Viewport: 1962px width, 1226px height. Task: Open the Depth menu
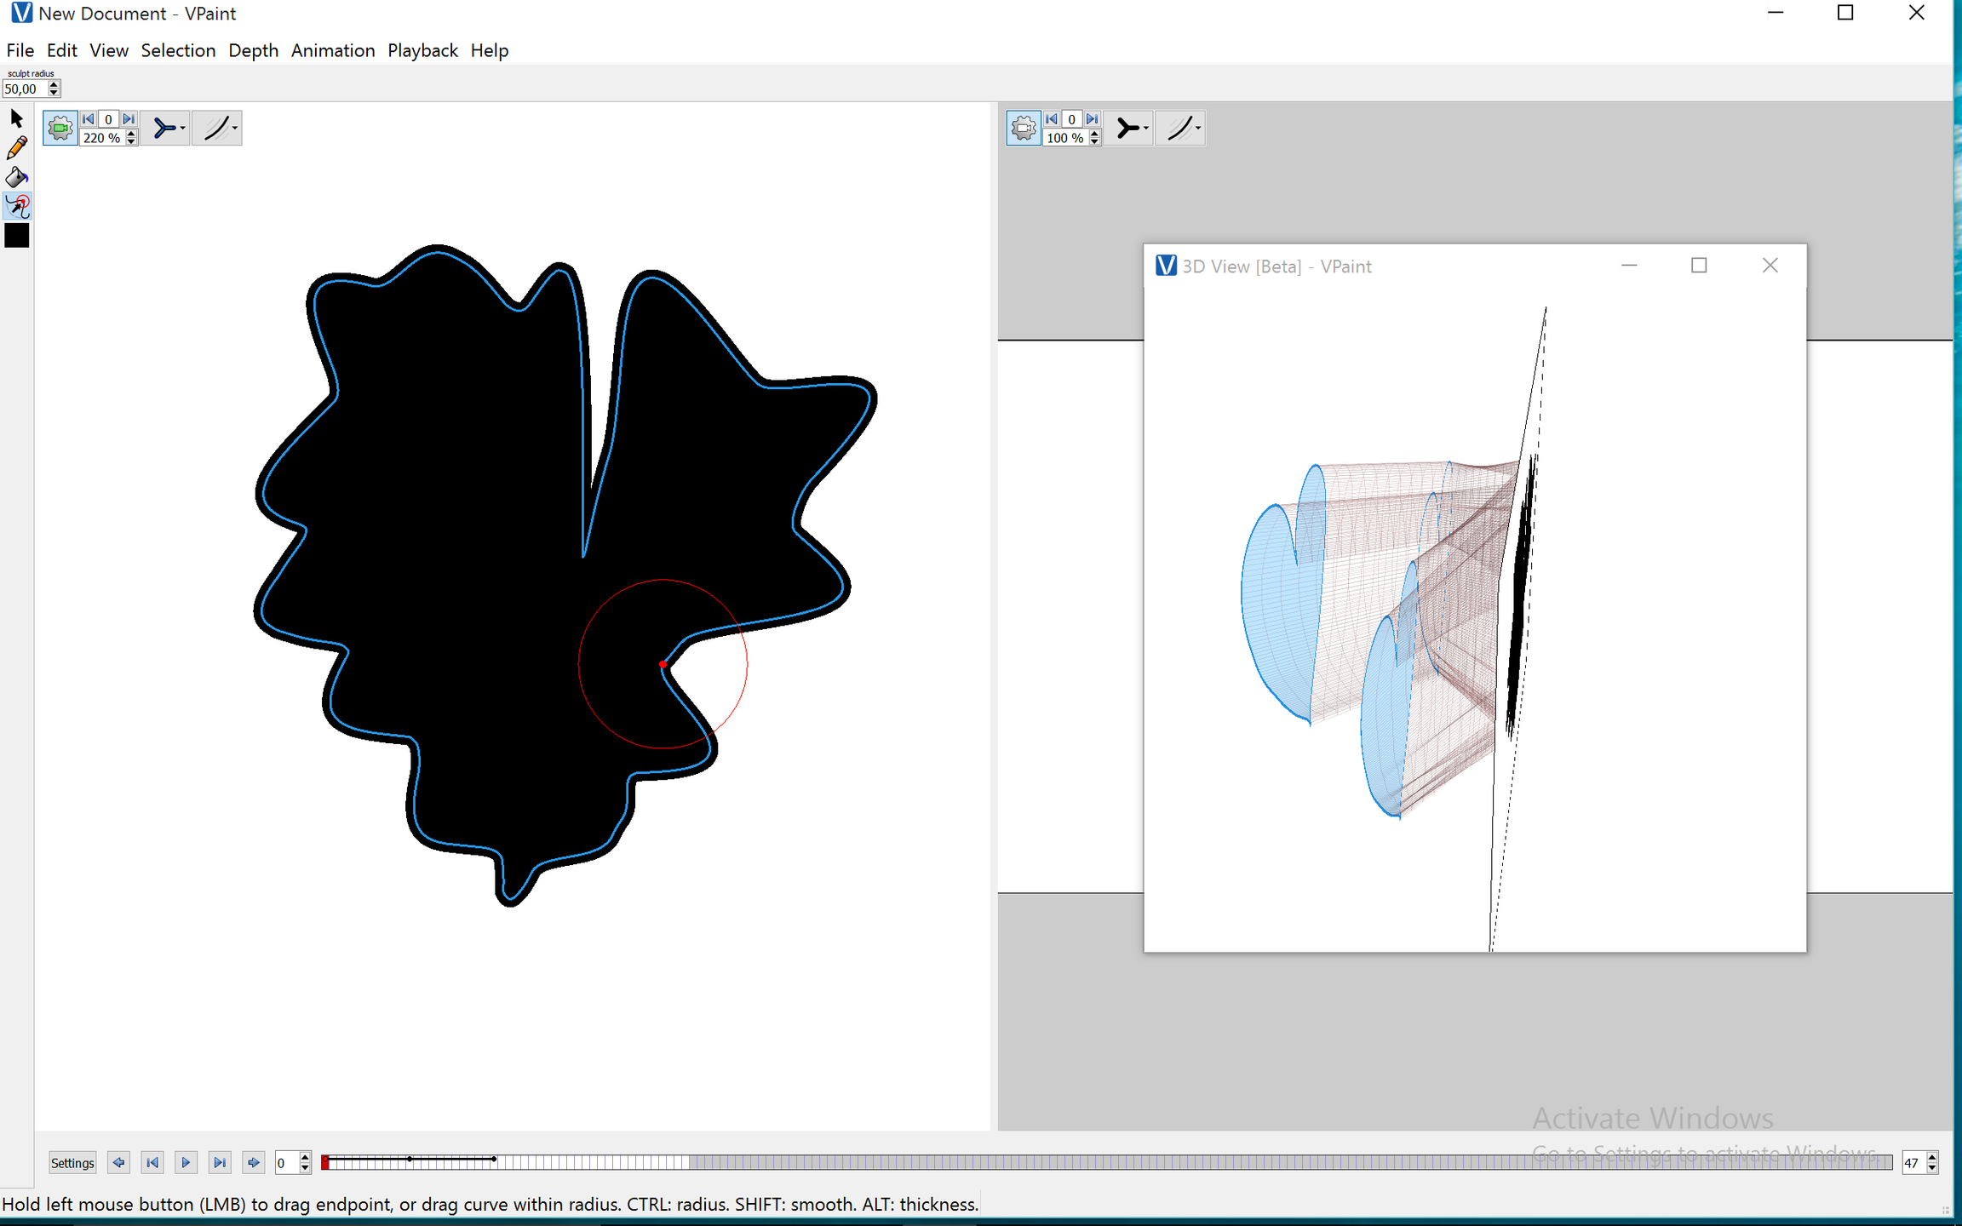point(253,50)
